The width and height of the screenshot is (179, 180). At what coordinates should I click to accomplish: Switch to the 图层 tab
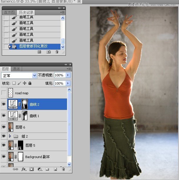coord(5,69)
